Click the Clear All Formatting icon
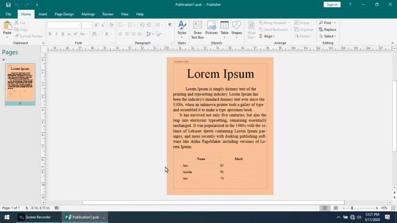The height and width of the screenshot is (223, 397). click(x=112, y=25)
